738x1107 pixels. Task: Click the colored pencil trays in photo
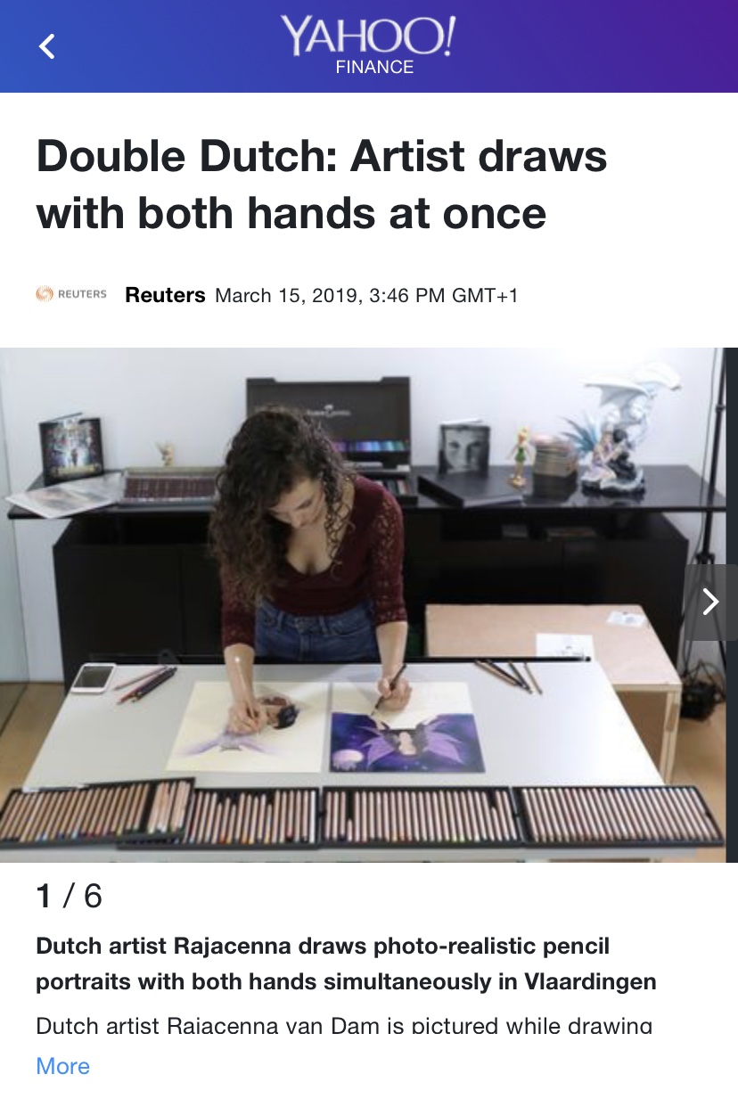coord(360,814)
